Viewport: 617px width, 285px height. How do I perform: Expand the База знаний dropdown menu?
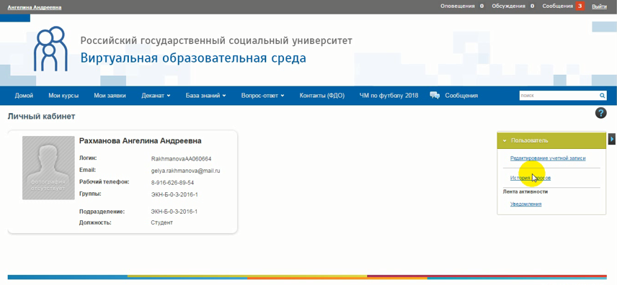click(206, 96)
